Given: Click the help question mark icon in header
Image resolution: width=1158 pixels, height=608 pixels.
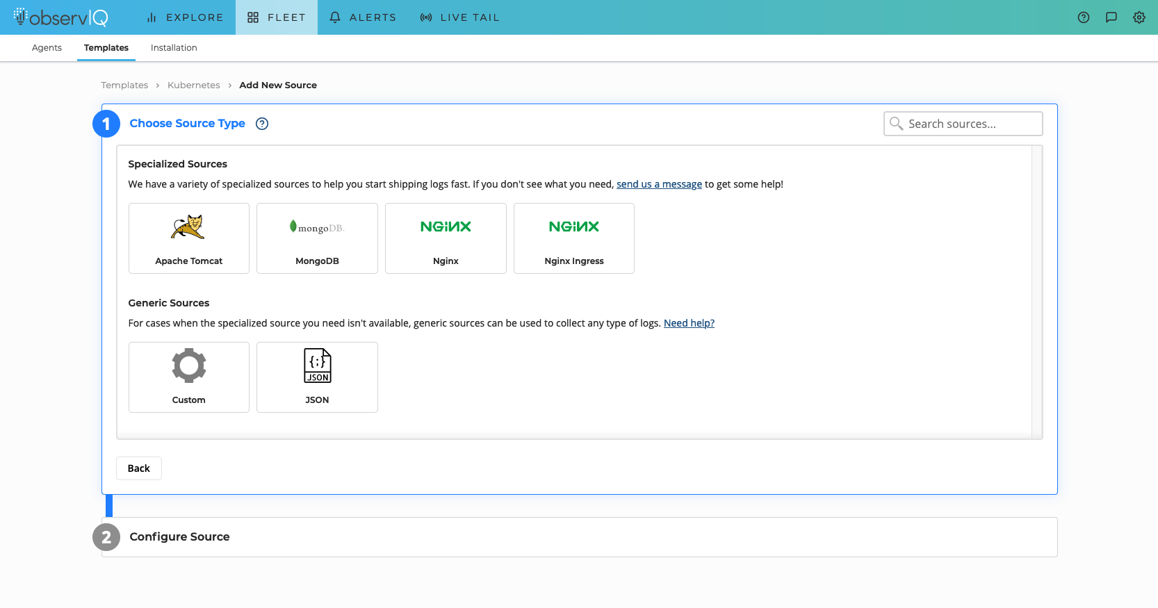Looking at the screenshot, I should [1084, 17].
